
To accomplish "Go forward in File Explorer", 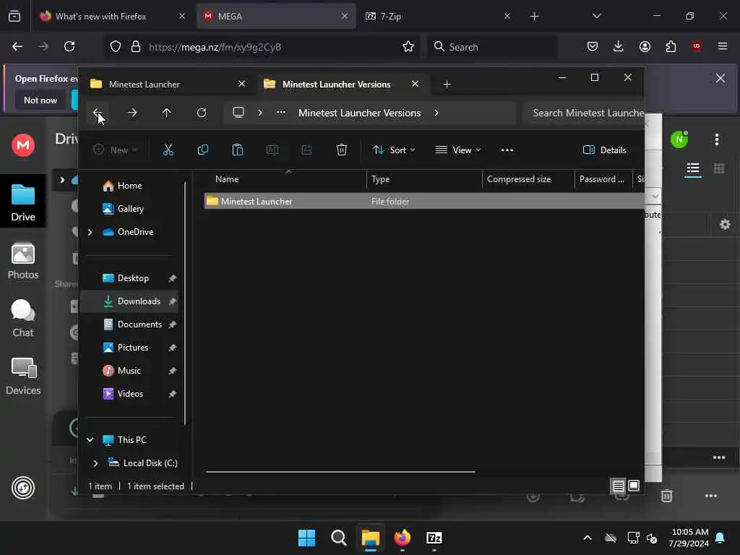I will click(132, 113).
